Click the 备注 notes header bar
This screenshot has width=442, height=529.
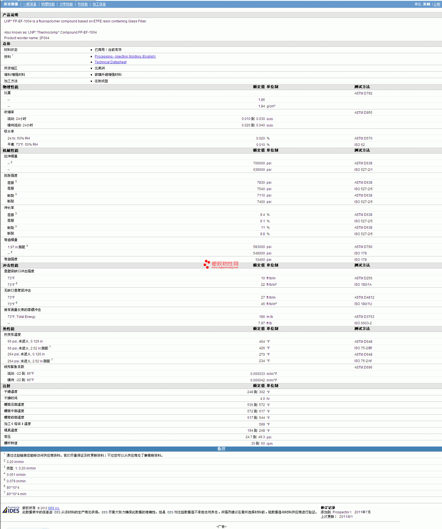point(221,449)
